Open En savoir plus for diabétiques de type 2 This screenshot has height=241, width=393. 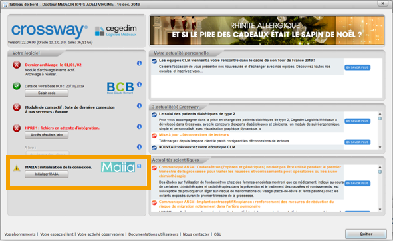point(357,121)
